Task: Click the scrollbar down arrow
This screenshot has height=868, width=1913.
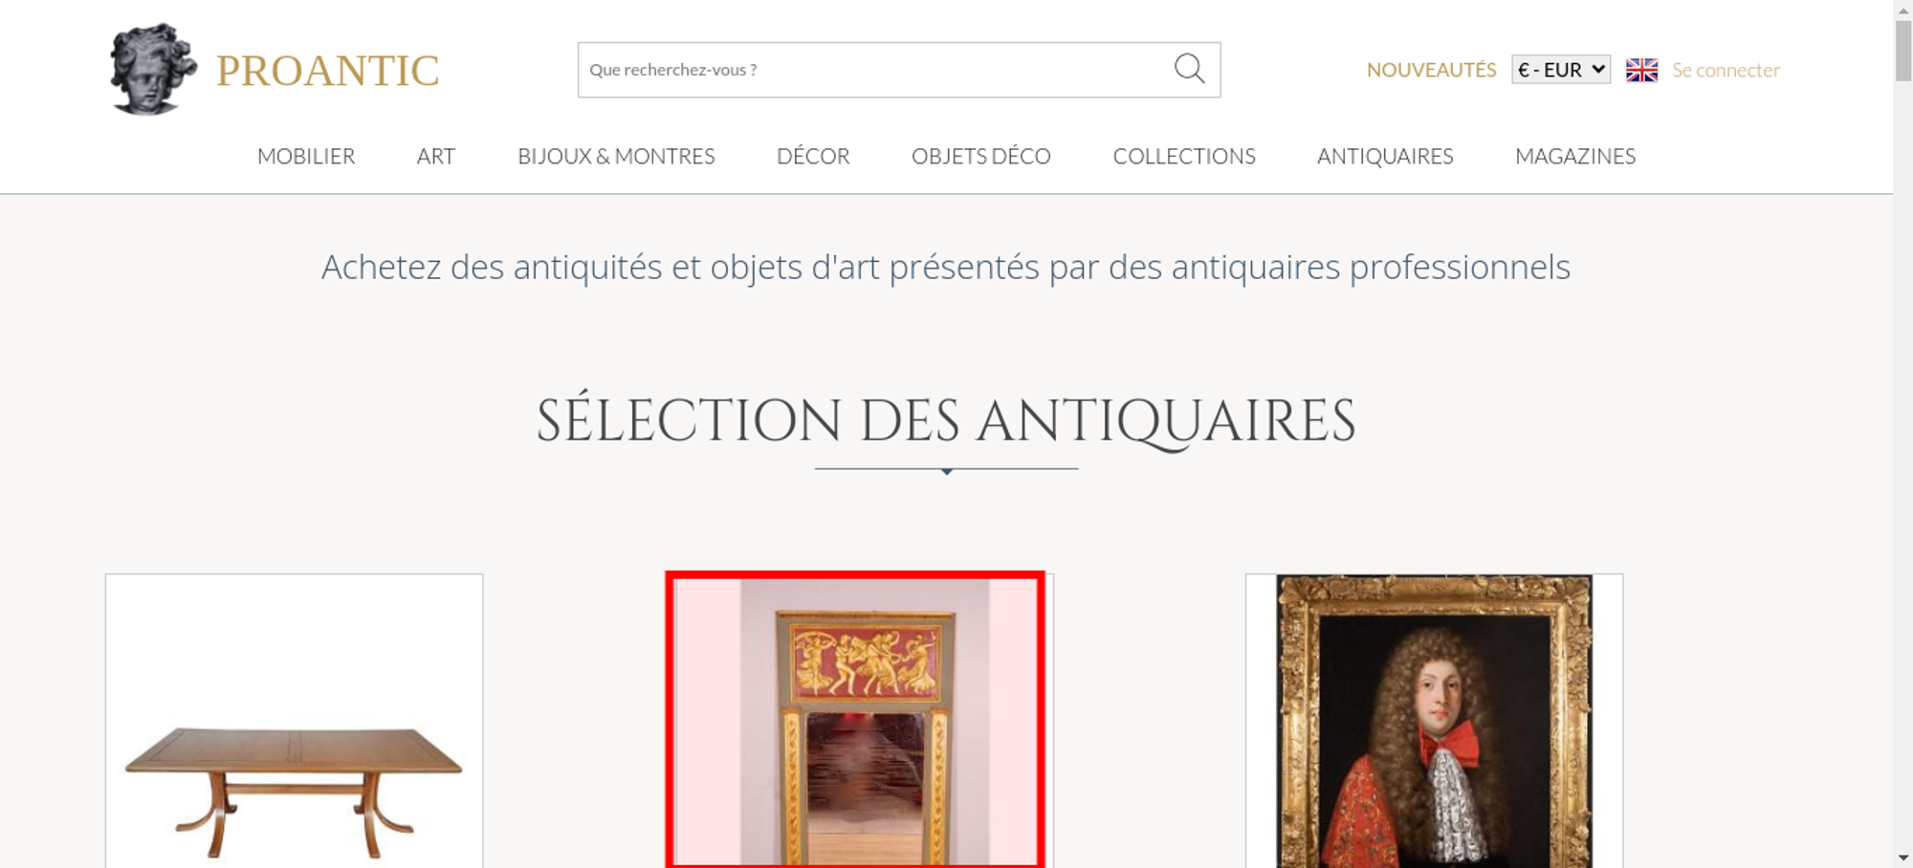Action: tap(1902, 857)
